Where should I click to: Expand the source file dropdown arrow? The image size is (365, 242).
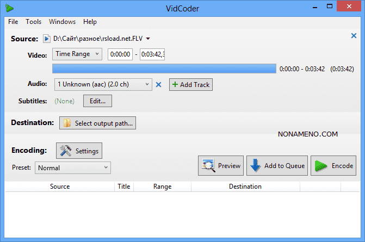[149, 39]
